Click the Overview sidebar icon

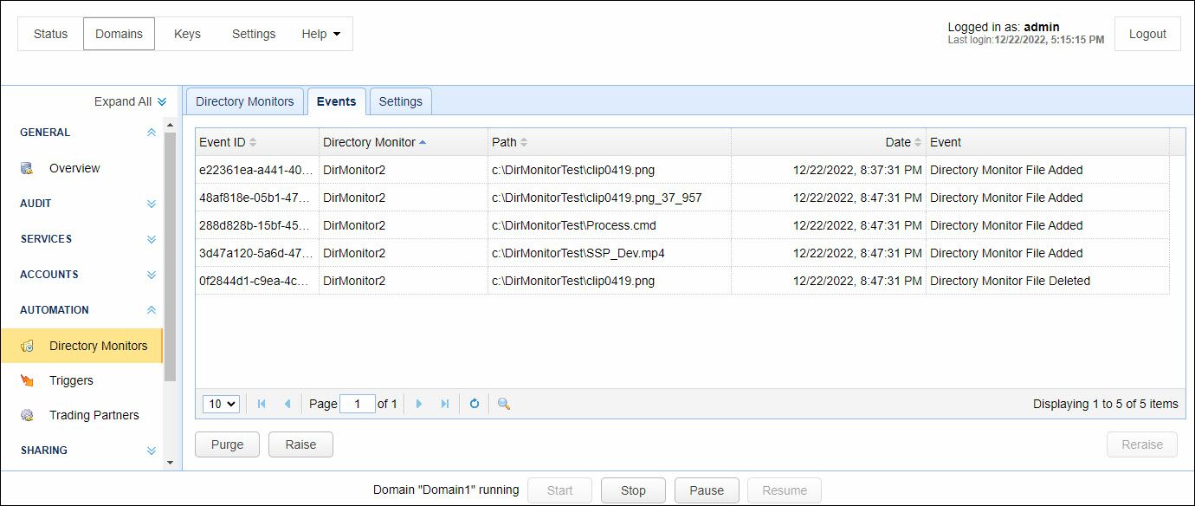[27, 168]
